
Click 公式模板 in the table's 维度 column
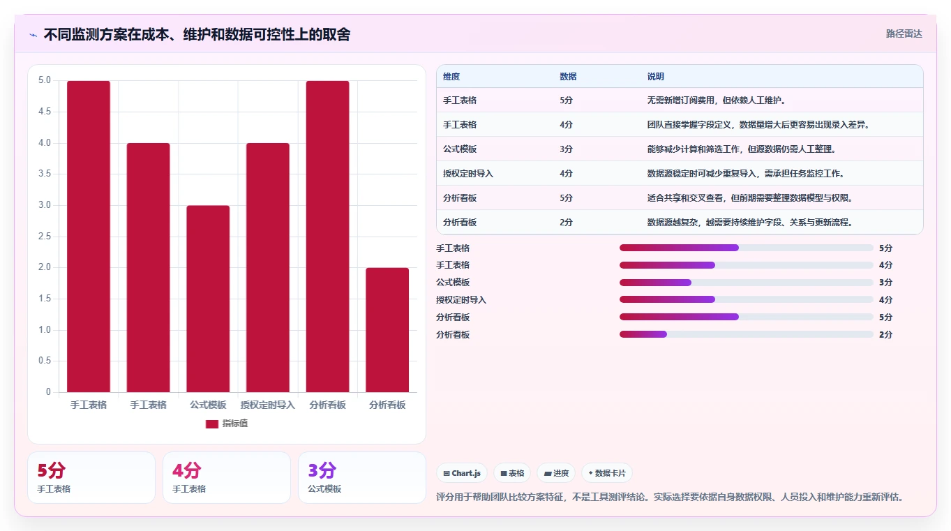pos(460,149)
